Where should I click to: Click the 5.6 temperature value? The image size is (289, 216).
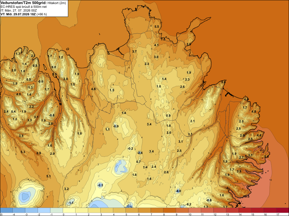point(266,157)
